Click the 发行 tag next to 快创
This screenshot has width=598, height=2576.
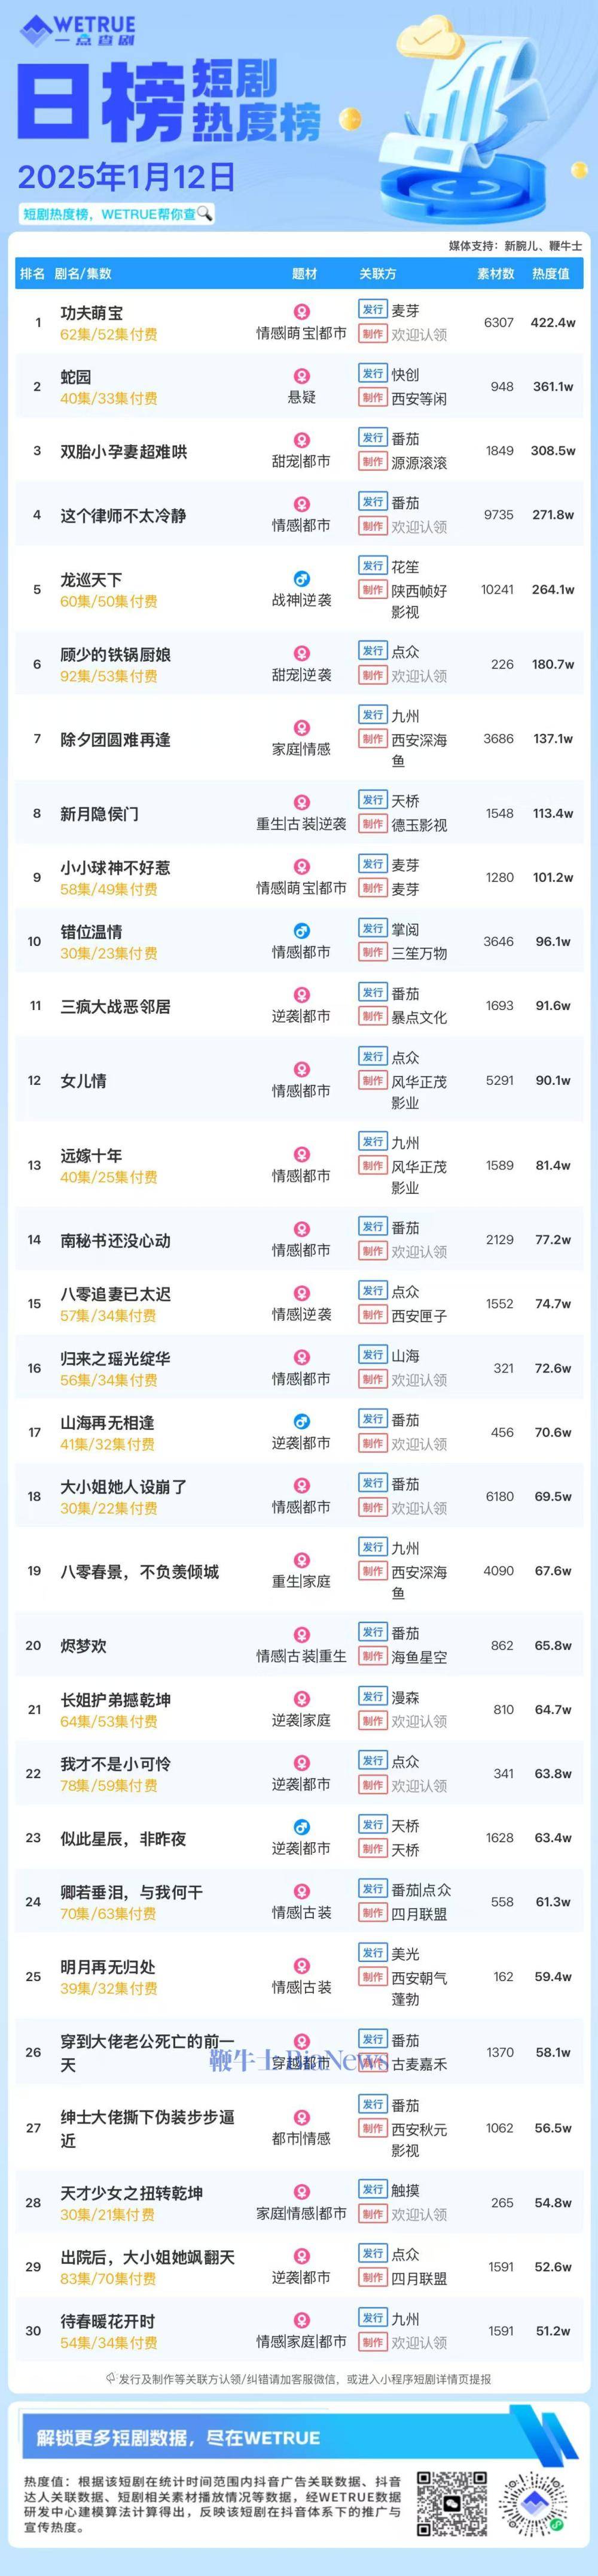[x=373, y=373]
